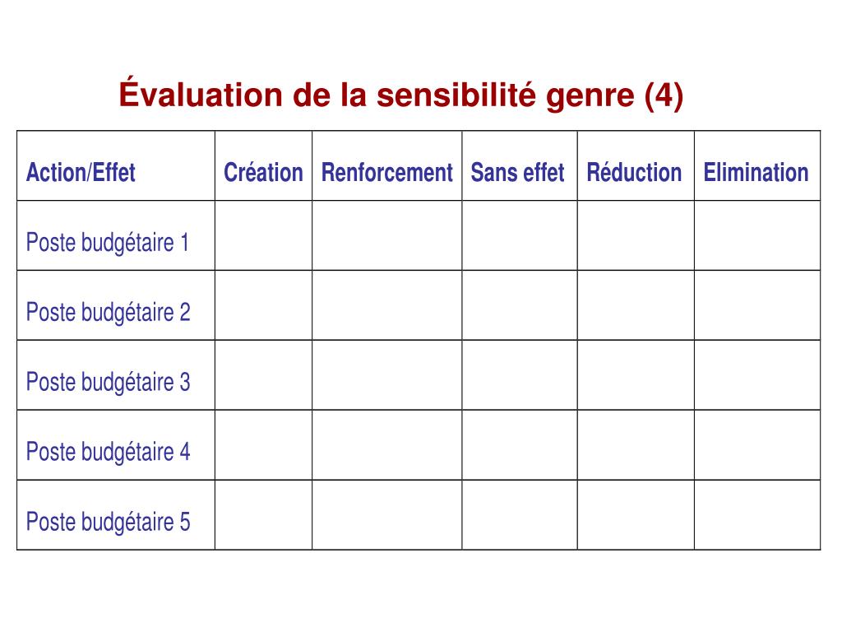Viewport: 842px width, 632px height.
Task: Click the Elimination cell for Poste budgétaire 5
Action: tap(757, 515)
